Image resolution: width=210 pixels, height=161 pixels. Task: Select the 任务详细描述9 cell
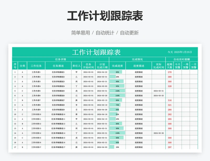[58, 110]
